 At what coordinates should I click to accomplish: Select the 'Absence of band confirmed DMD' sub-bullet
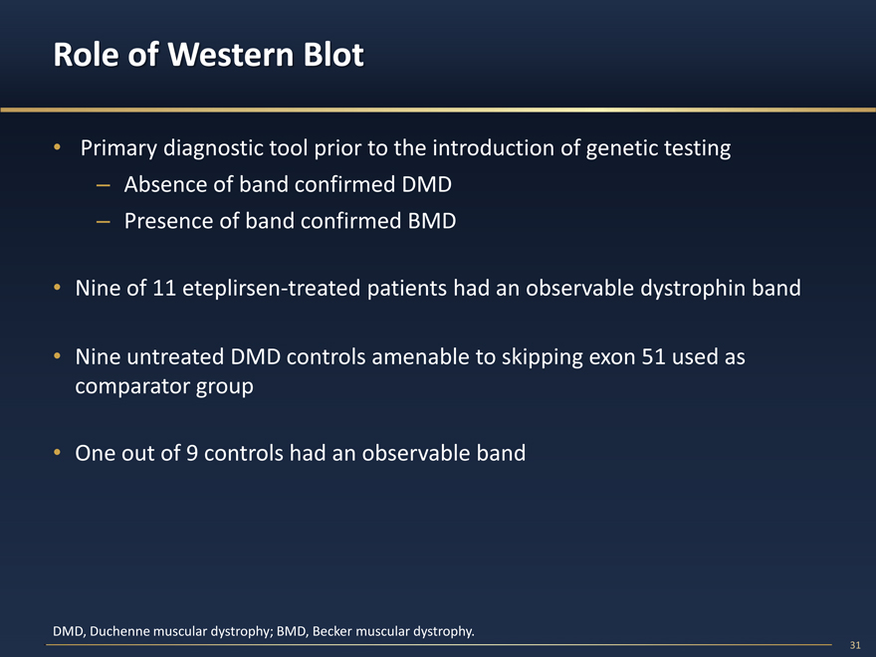[288, 185]
